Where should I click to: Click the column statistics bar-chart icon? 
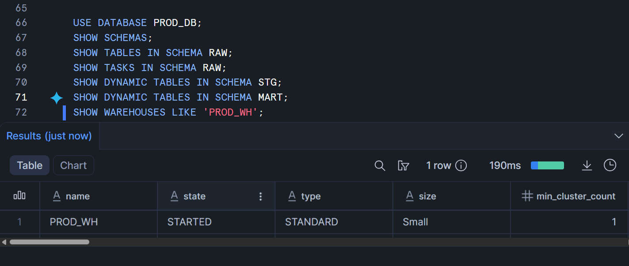(20, 196)
